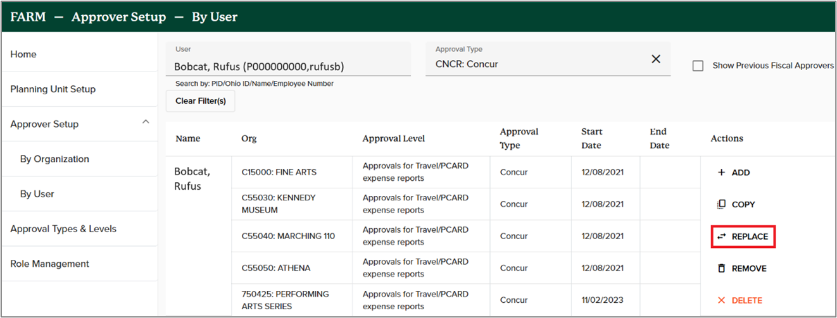The width and height of the screenshot is (837, 318).
Task: Collapse the Approver Setup menu chevron
Action: 145,121
